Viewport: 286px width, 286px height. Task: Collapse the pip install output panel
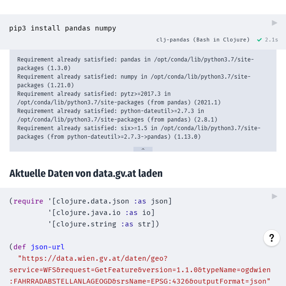(x=143, y=149)
